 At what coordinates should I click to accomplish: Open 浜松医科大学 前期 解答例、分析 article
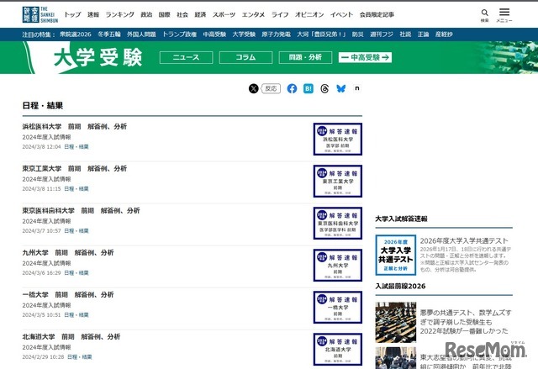[x=75, y=127]
